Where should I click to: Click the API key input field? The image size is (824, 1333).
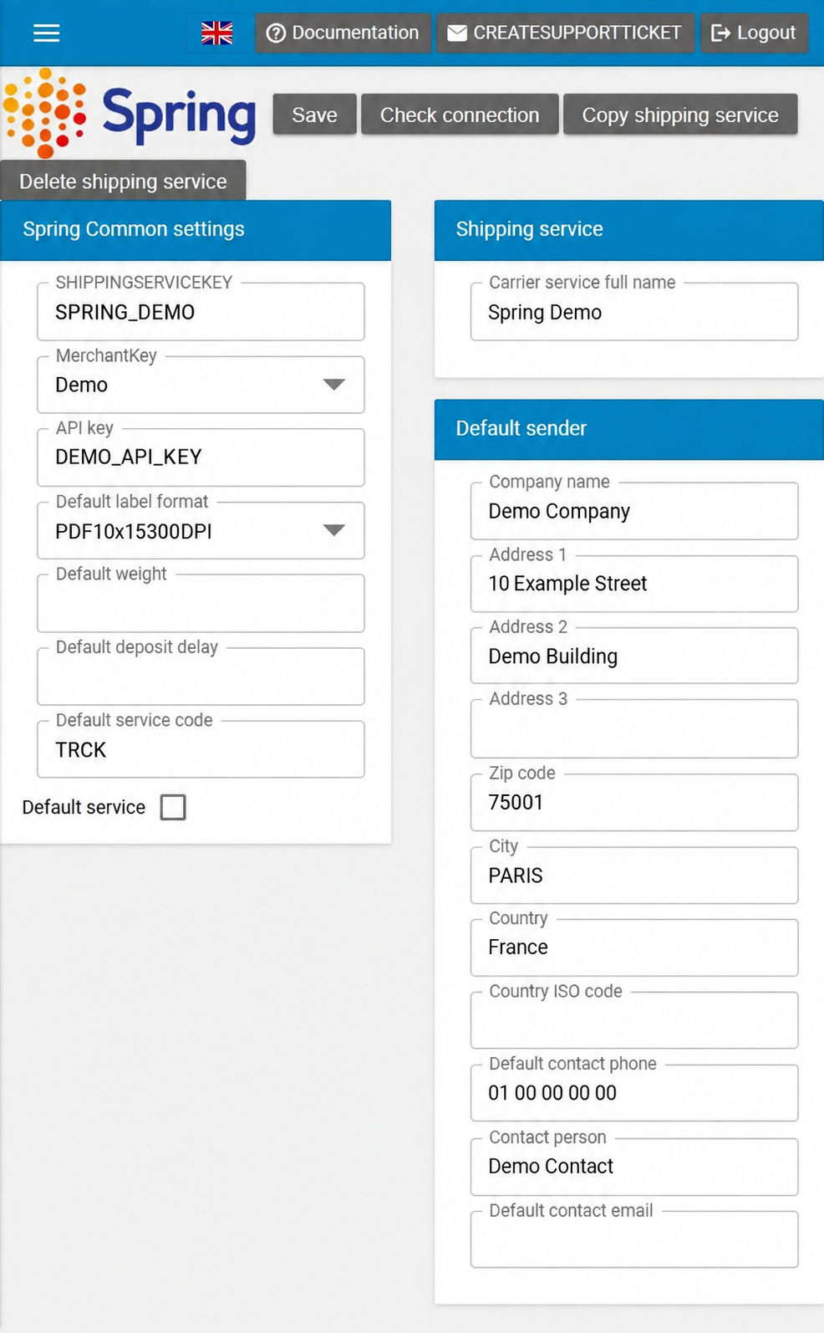pos(201,457)
